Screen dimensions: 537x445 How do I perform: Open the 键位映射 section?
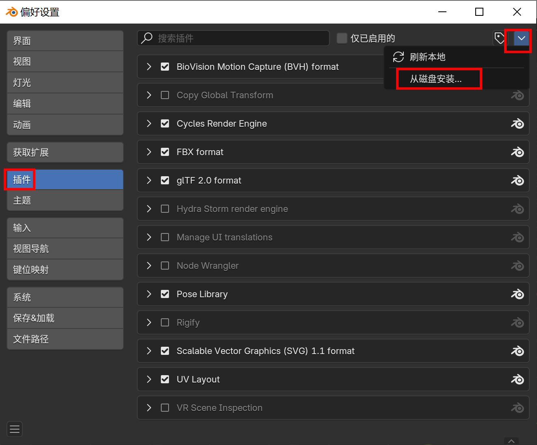pos(65,270)
